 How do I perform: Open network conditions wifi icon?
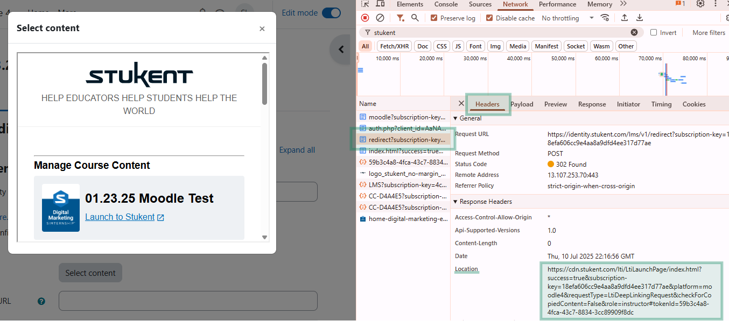[605, 18]
